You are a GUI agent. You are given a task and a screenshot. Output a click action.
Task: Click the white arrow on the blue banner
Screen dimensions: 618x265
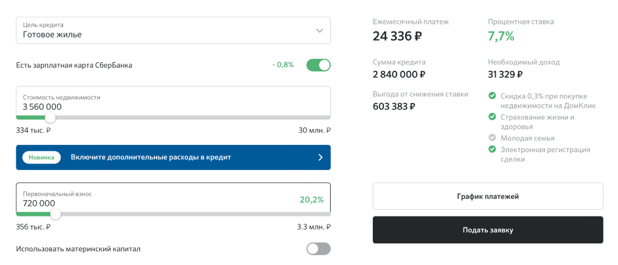pyautogui.click(x=320, y=157)
